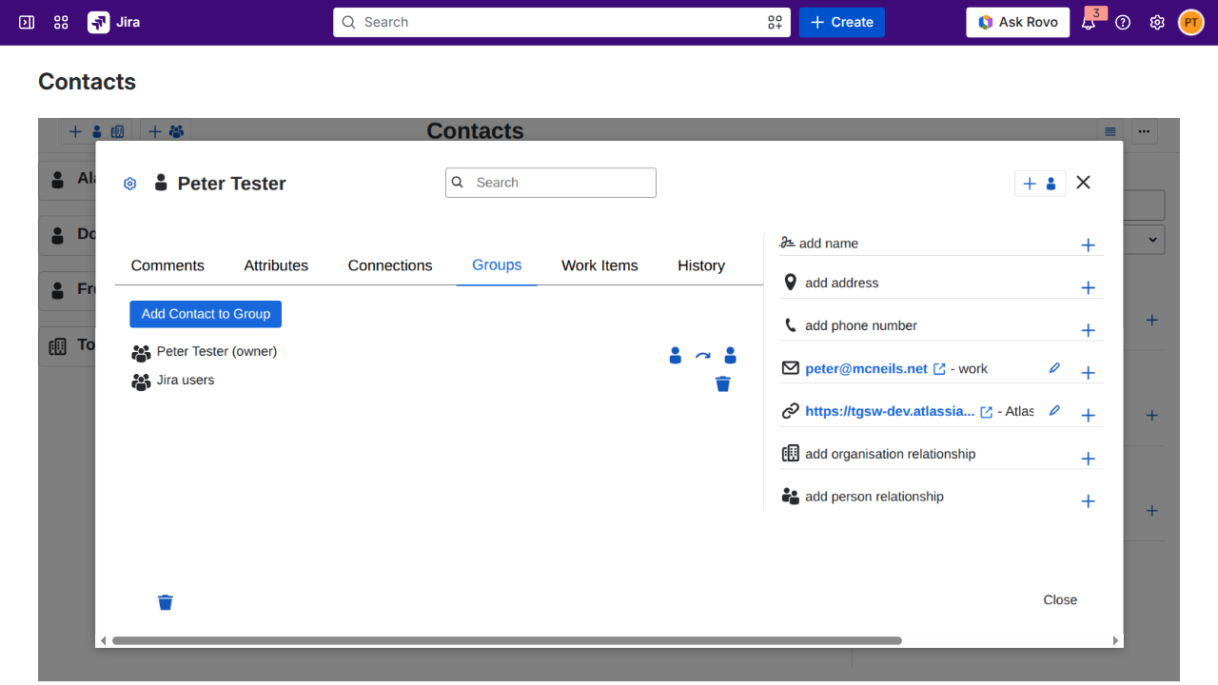Click the plus beside add name

1089,245
